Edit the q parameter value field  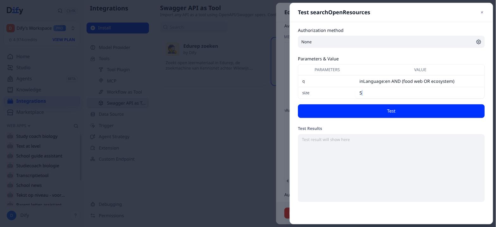tap(420, 81)
